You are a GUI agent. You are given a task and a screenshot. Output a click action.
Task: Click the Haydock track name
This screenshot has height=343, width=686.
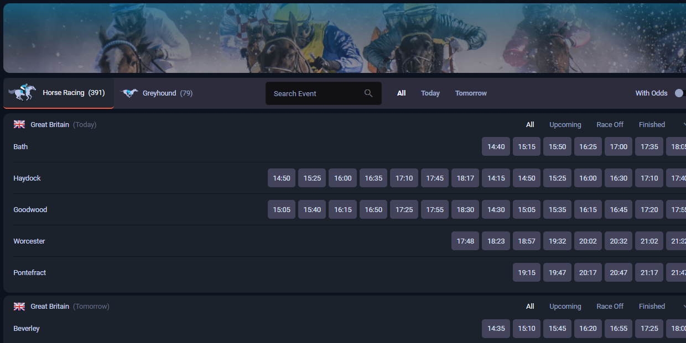pos(27,178)
